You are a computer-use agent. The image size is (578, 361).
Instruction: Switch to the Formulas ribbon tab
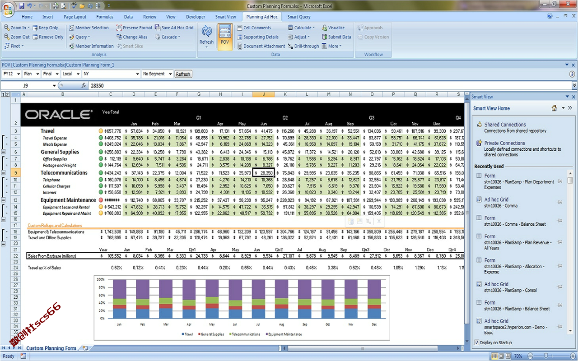coord(105,17)
